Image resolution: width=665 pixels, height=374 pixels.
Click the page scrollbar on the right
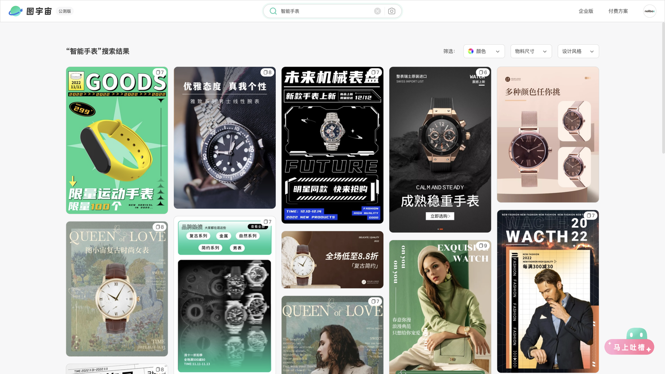click(663, 89)
